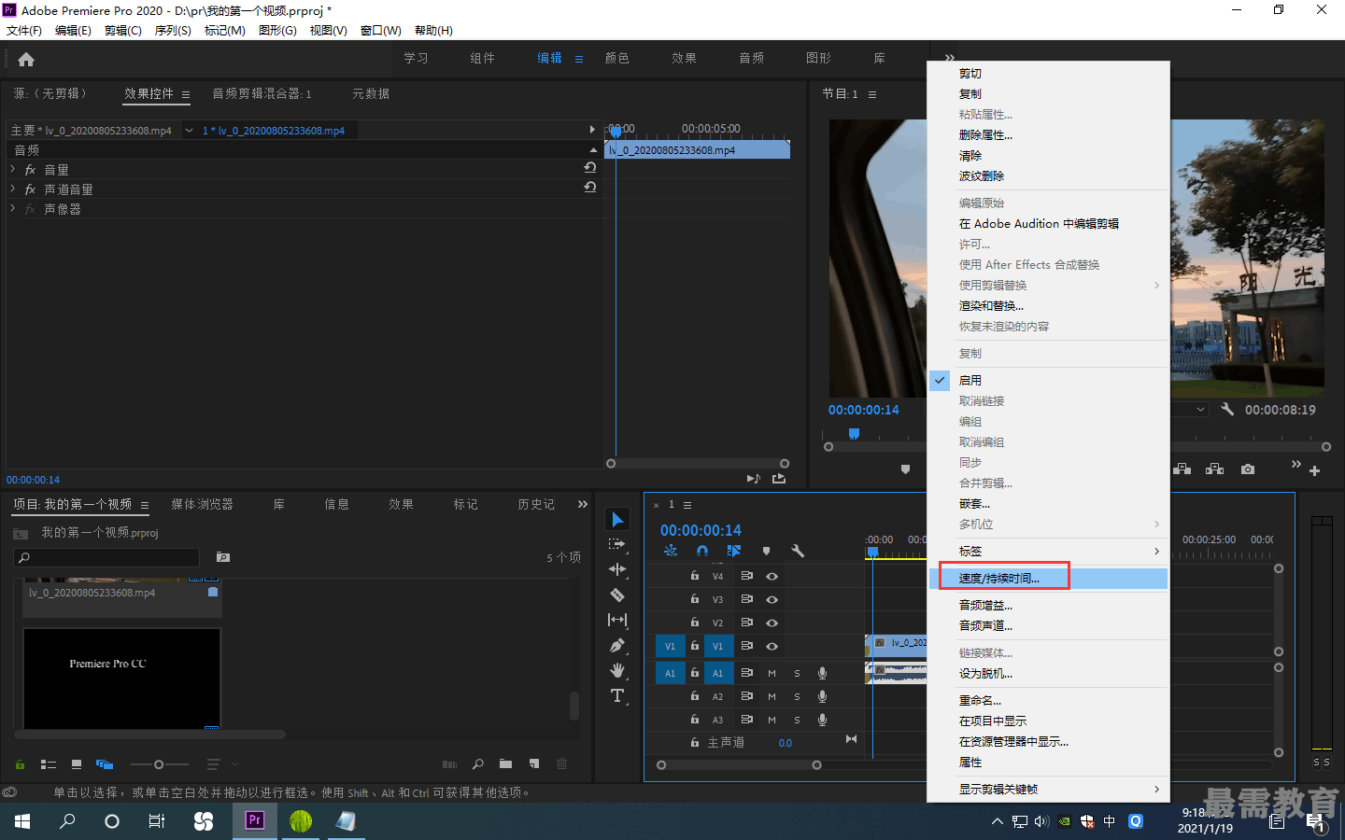Toggle V1 track output eye
1345x840 pixels.
pyautogui.click(x=772, y=646)
